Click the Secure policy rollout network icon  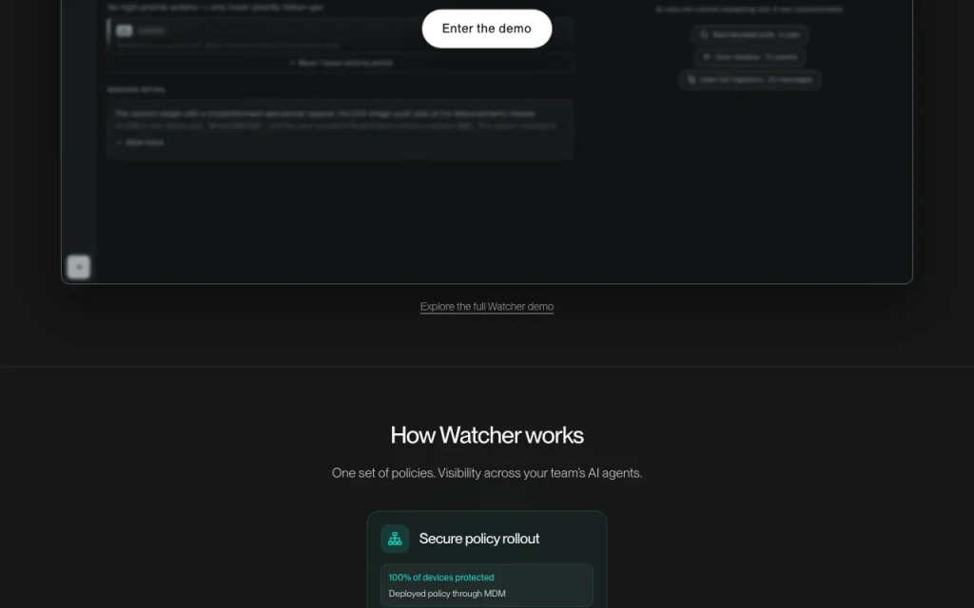coord(395,539)
